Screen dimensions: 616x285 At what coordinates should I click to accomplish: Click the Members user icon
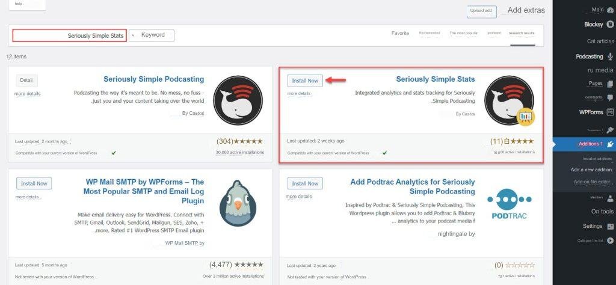click(x=610, y=198)
